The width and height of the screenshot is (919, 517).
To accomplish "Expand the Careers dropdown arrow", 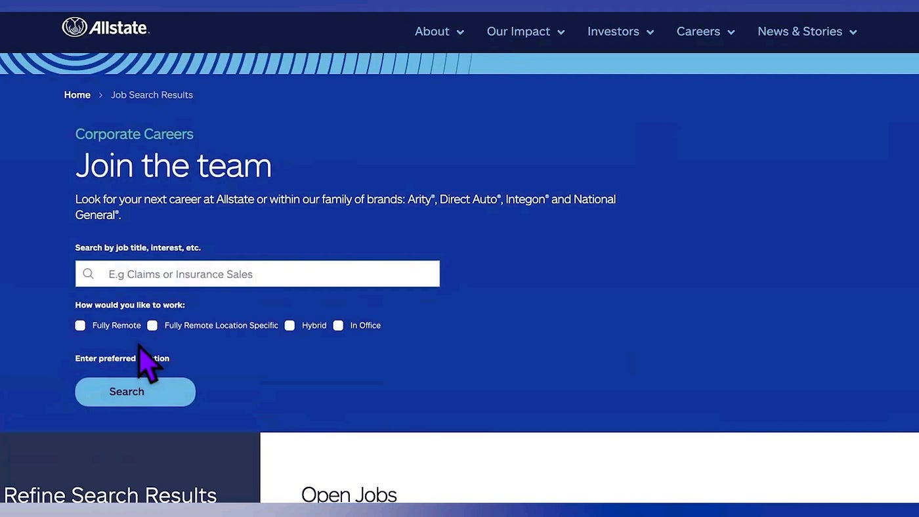I will (731, 32).
